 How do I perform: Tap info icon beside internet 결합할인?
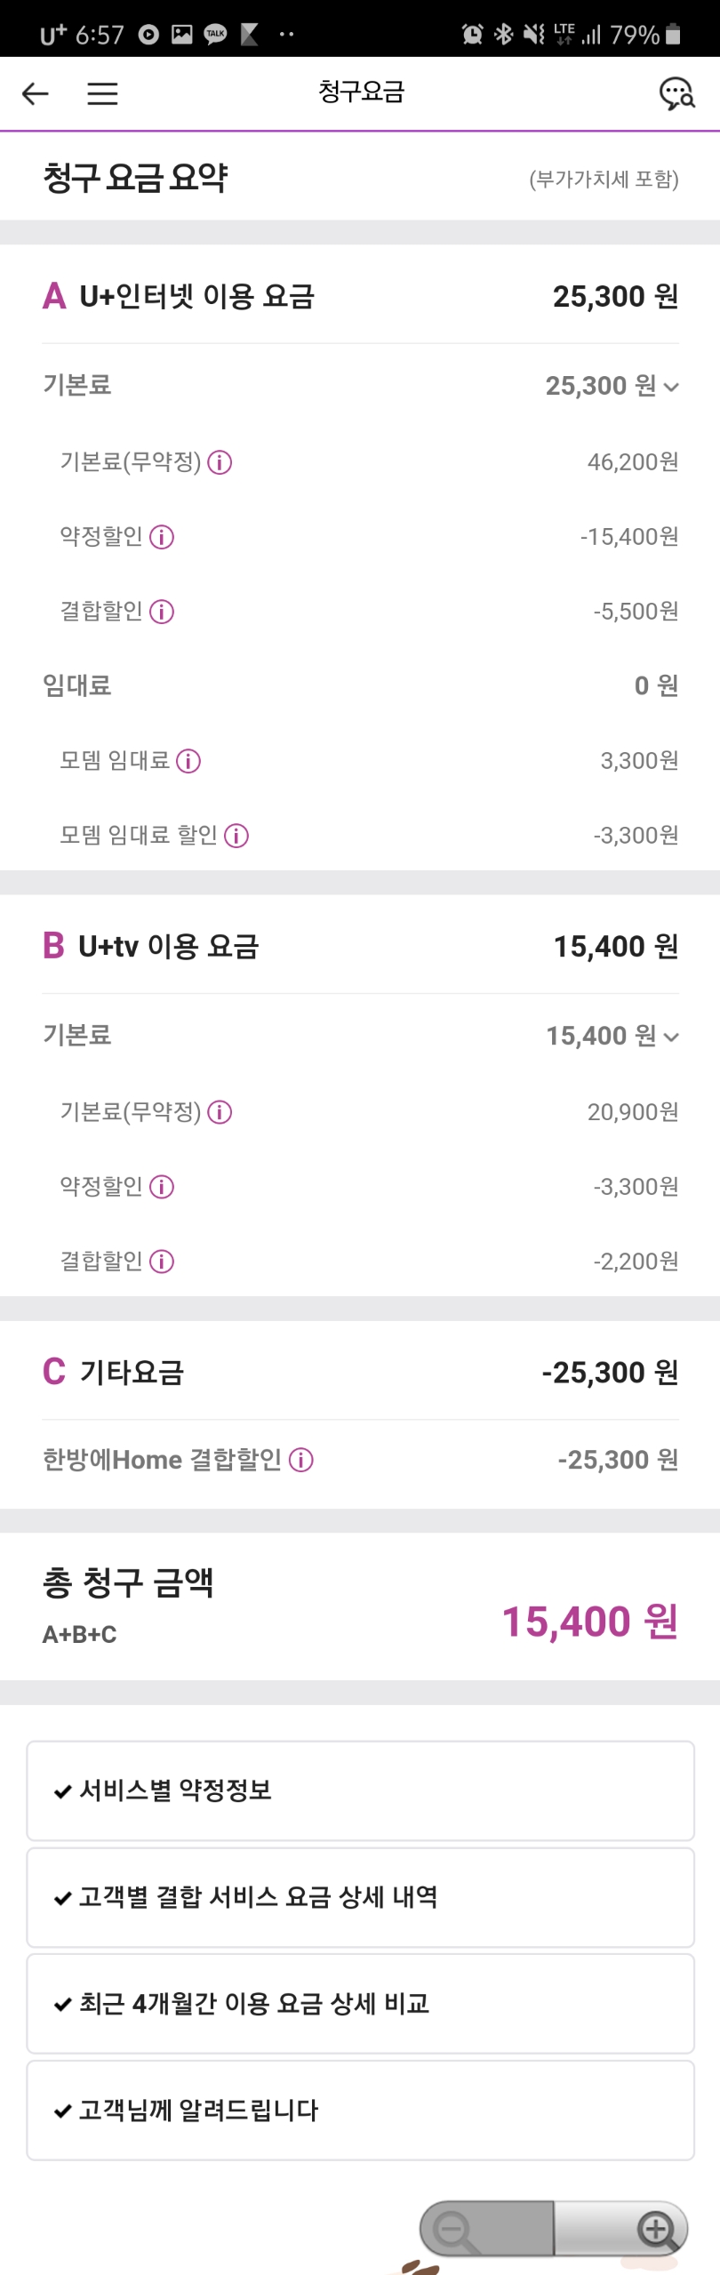tap(162, 612)
